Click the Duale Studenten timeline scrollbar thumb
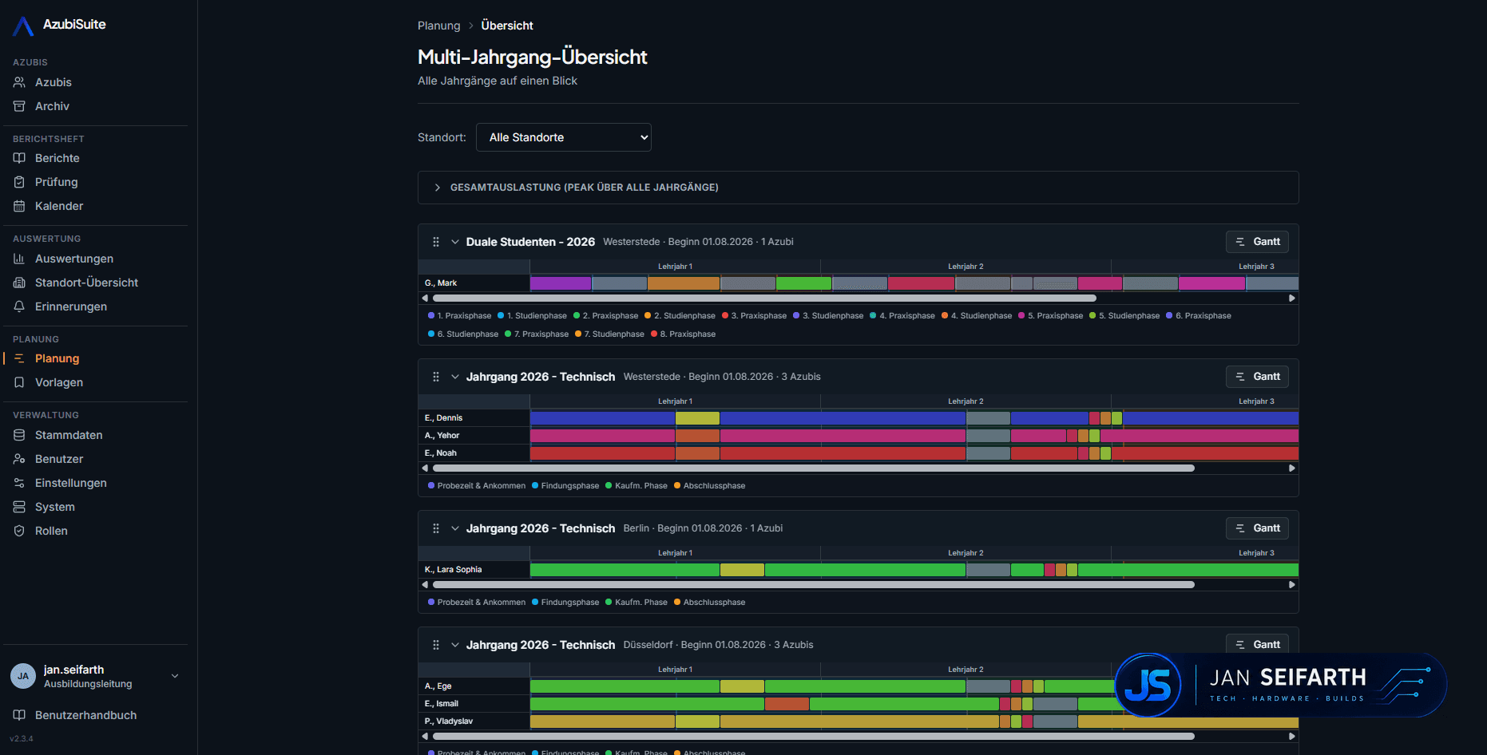Image resolution: width=1487 pixels, height=755 pixels. point(764,298)
